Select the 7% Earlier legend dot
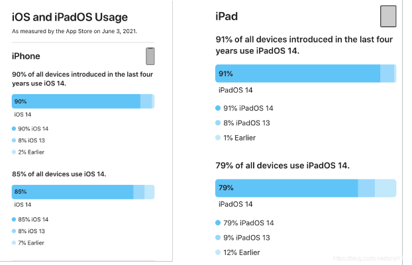The width and height of the screenshot is (412, 265). [x=14, y=243]
